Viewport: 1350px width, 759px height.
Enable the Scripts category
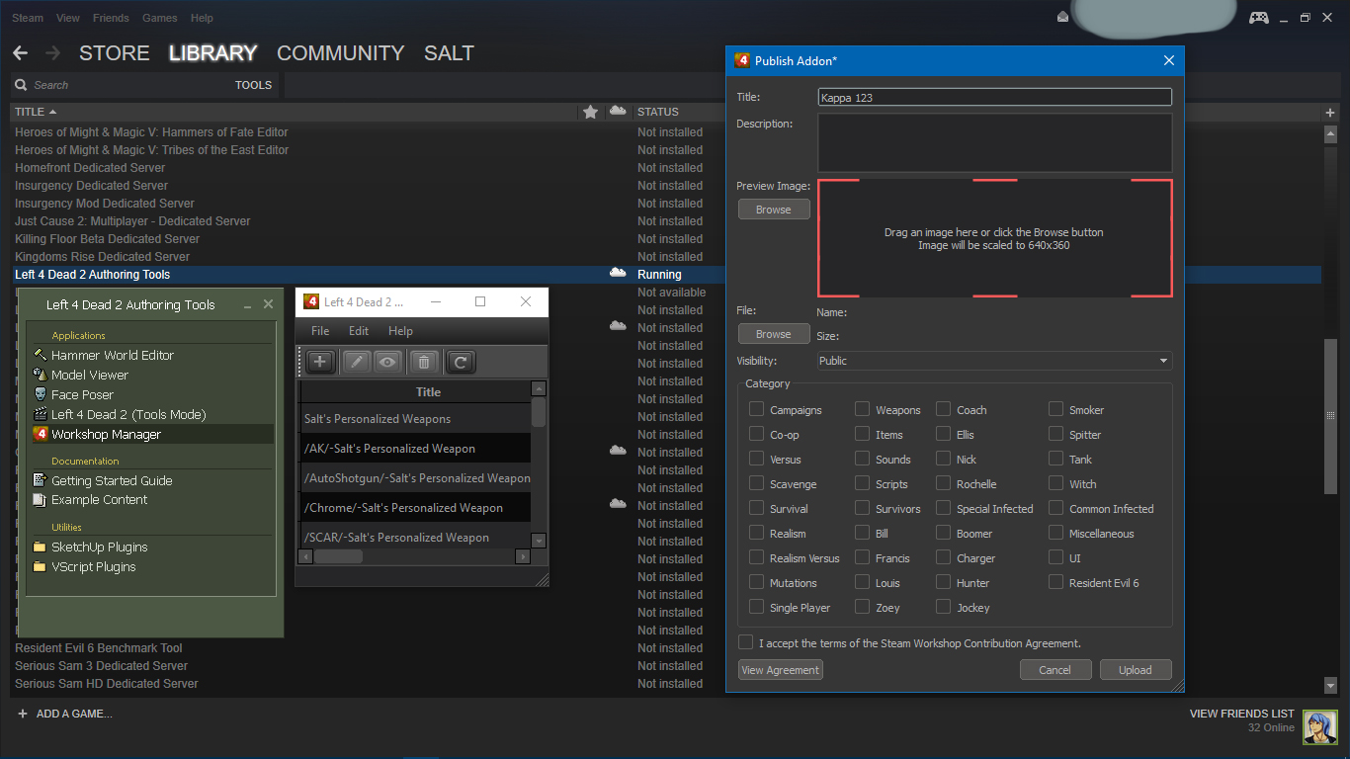click(x=862, y=483)
